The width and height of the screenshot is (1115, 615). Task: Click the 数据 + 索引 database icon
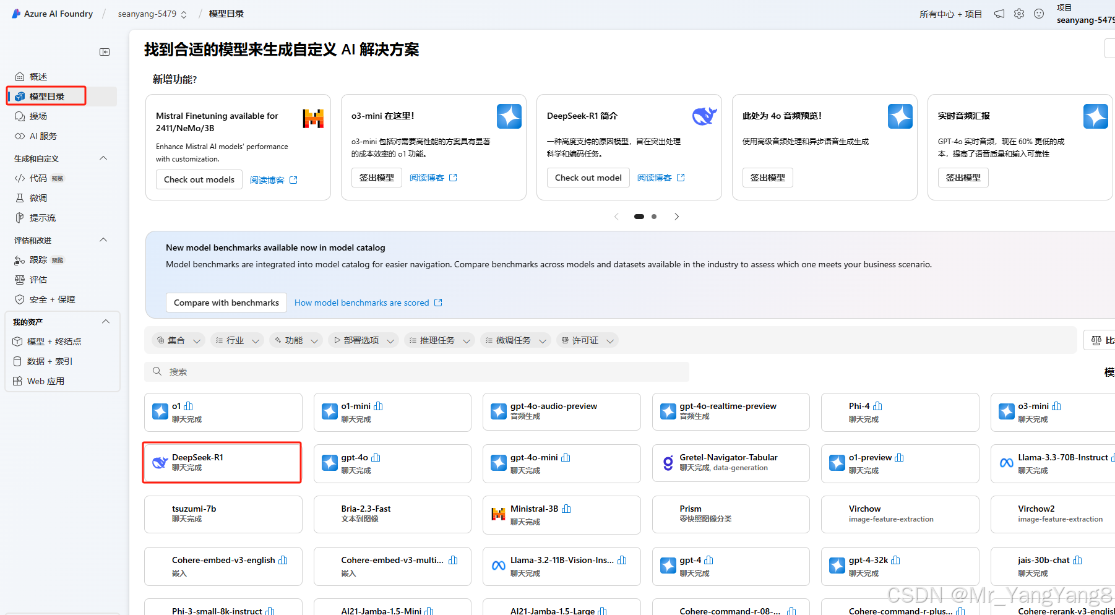17,361
